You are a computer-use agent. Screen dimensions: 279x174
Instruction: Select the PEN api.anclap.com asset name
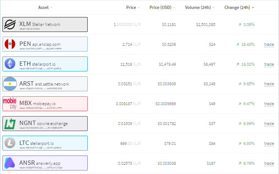(x=40, y=44)
